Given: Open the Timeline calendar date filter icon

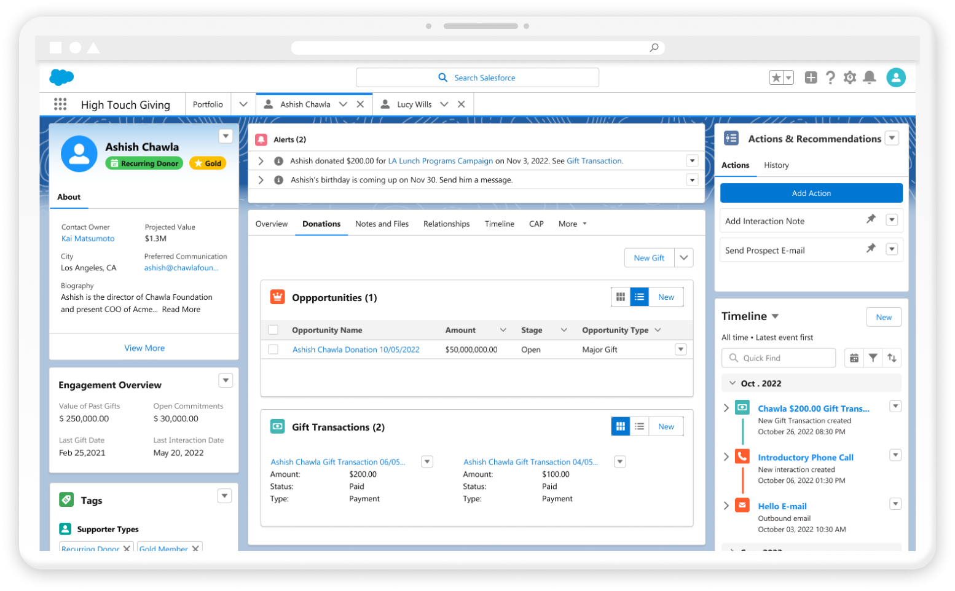Looking at the screenshot, I should (x=854, y=358).
